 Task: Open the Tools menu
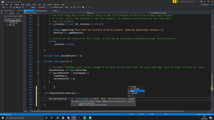click(39, 4)
